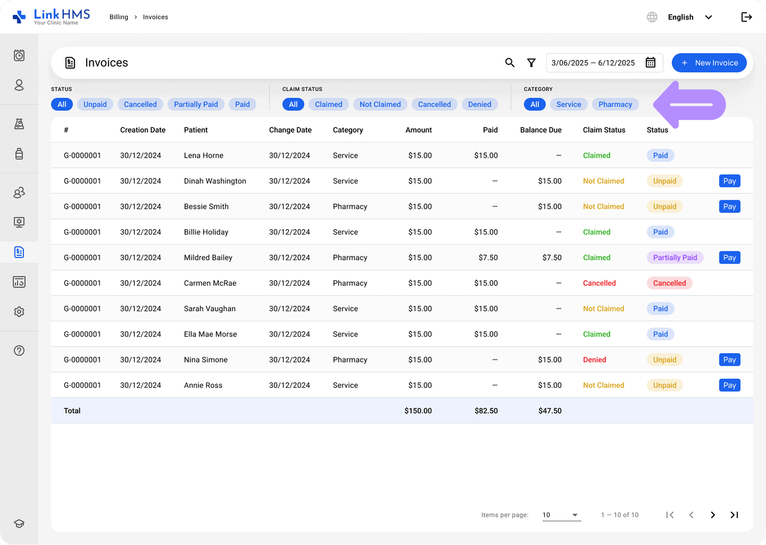Select the staff management icon in sidebar
766x545 pixels.
click(19, 192)
